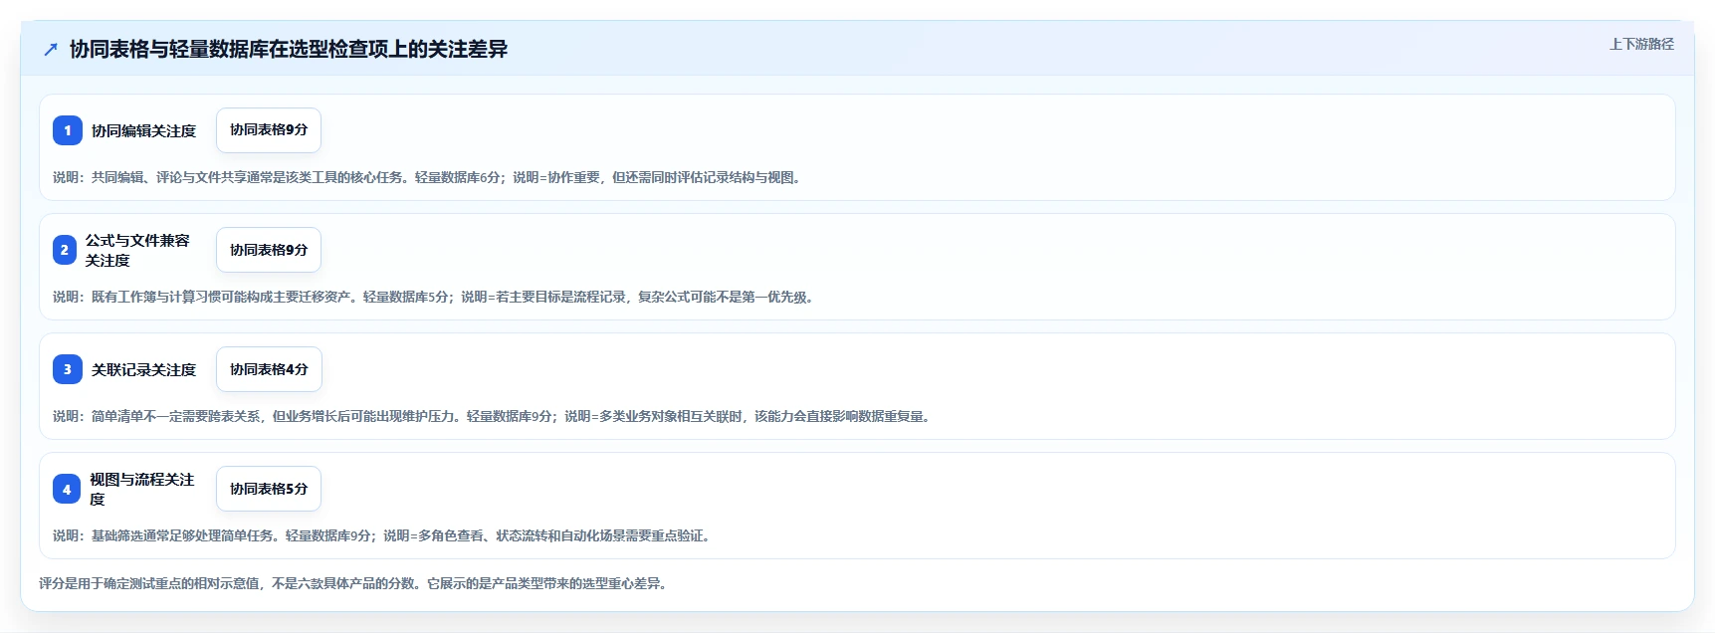
Task: Click the number 1 badge for 协同编辑关注度
Action: [68, 130]
